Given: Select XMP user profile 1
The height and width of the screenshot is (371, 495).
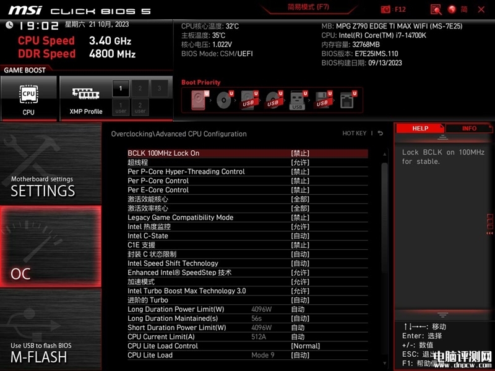Looking at the screenshot, I should (x=121, y=108).
